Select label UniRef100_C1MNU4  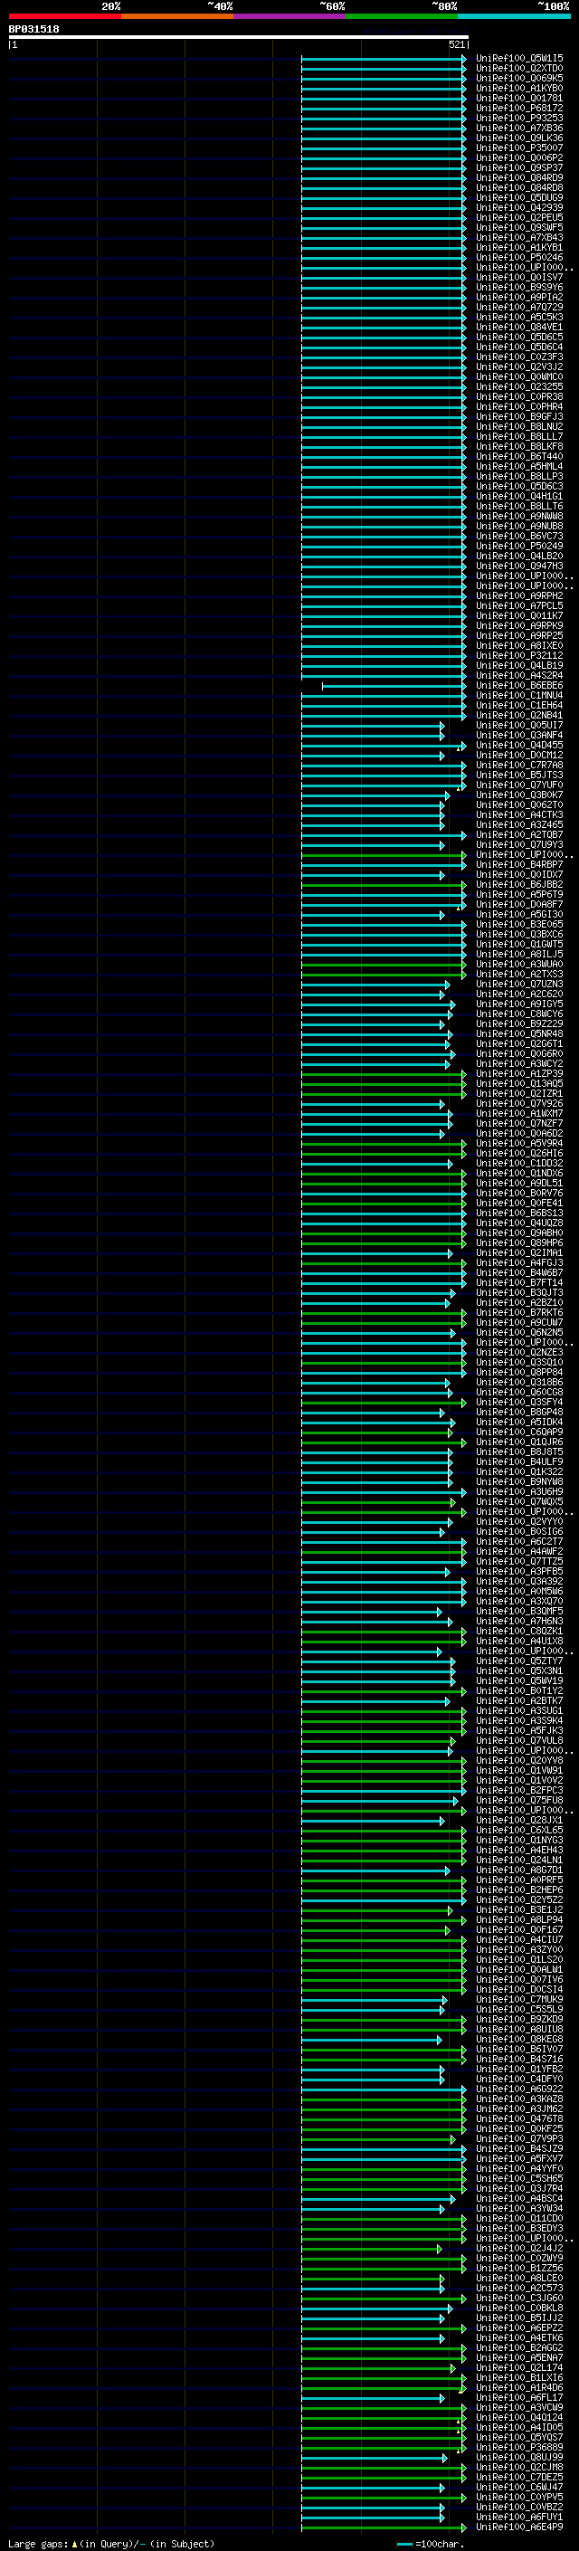pyautogui.click(x=519, y=695)
